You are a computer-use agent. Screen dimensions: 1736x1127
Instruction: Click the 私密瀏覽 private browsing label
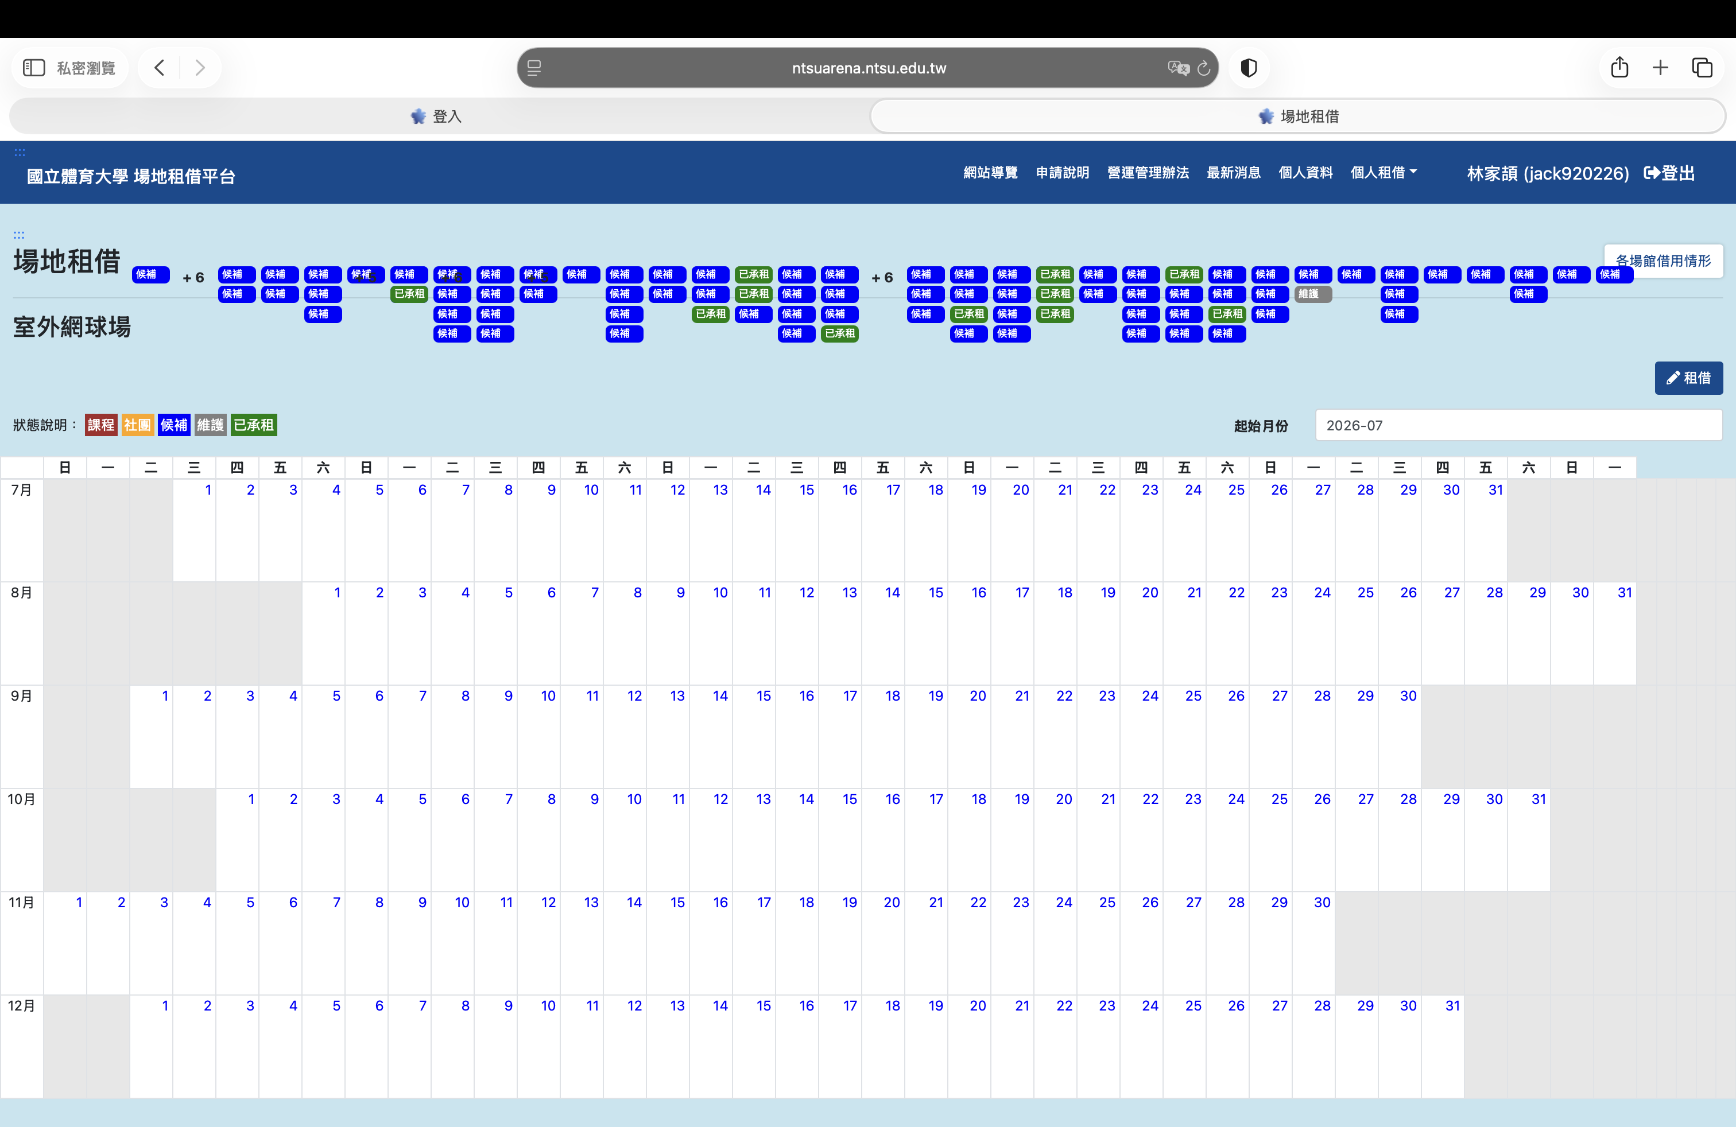coord(86,68)
